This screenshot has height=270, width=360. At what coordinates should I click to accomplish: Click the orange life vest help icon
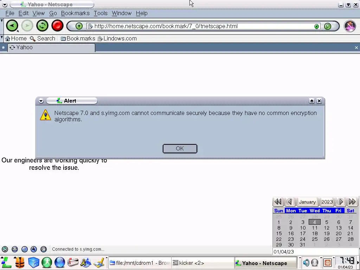pos(20,262)
